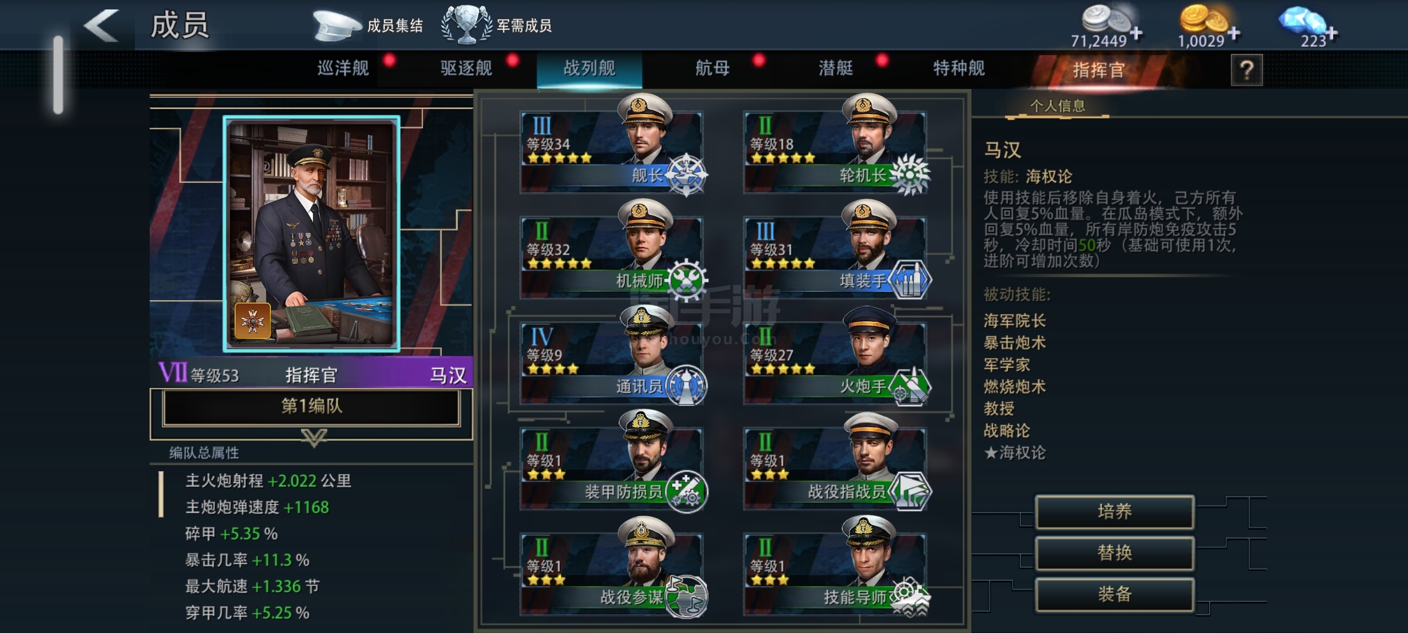
Task: Add silver coins with plus icon
Action: click(1136, 33)
